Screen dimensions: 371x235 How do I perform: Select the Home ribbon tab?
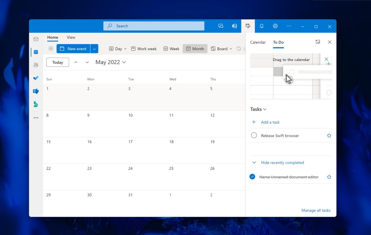tap(53, 37)
